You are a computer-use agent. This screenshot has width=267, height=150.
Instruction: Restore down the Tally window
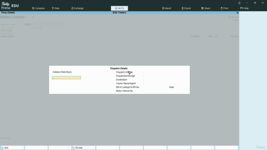[255, 3]
